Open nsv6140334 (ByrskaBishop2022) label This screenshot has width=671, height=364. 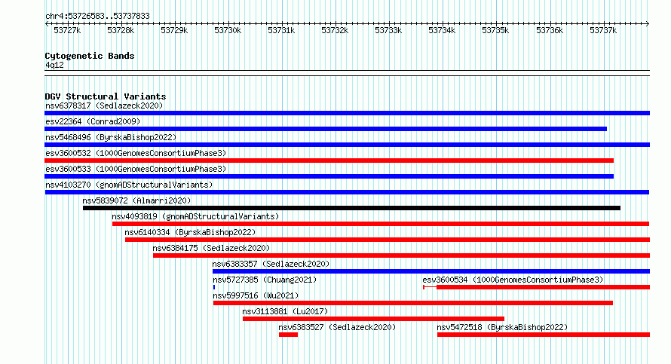(x=190, y=232)
